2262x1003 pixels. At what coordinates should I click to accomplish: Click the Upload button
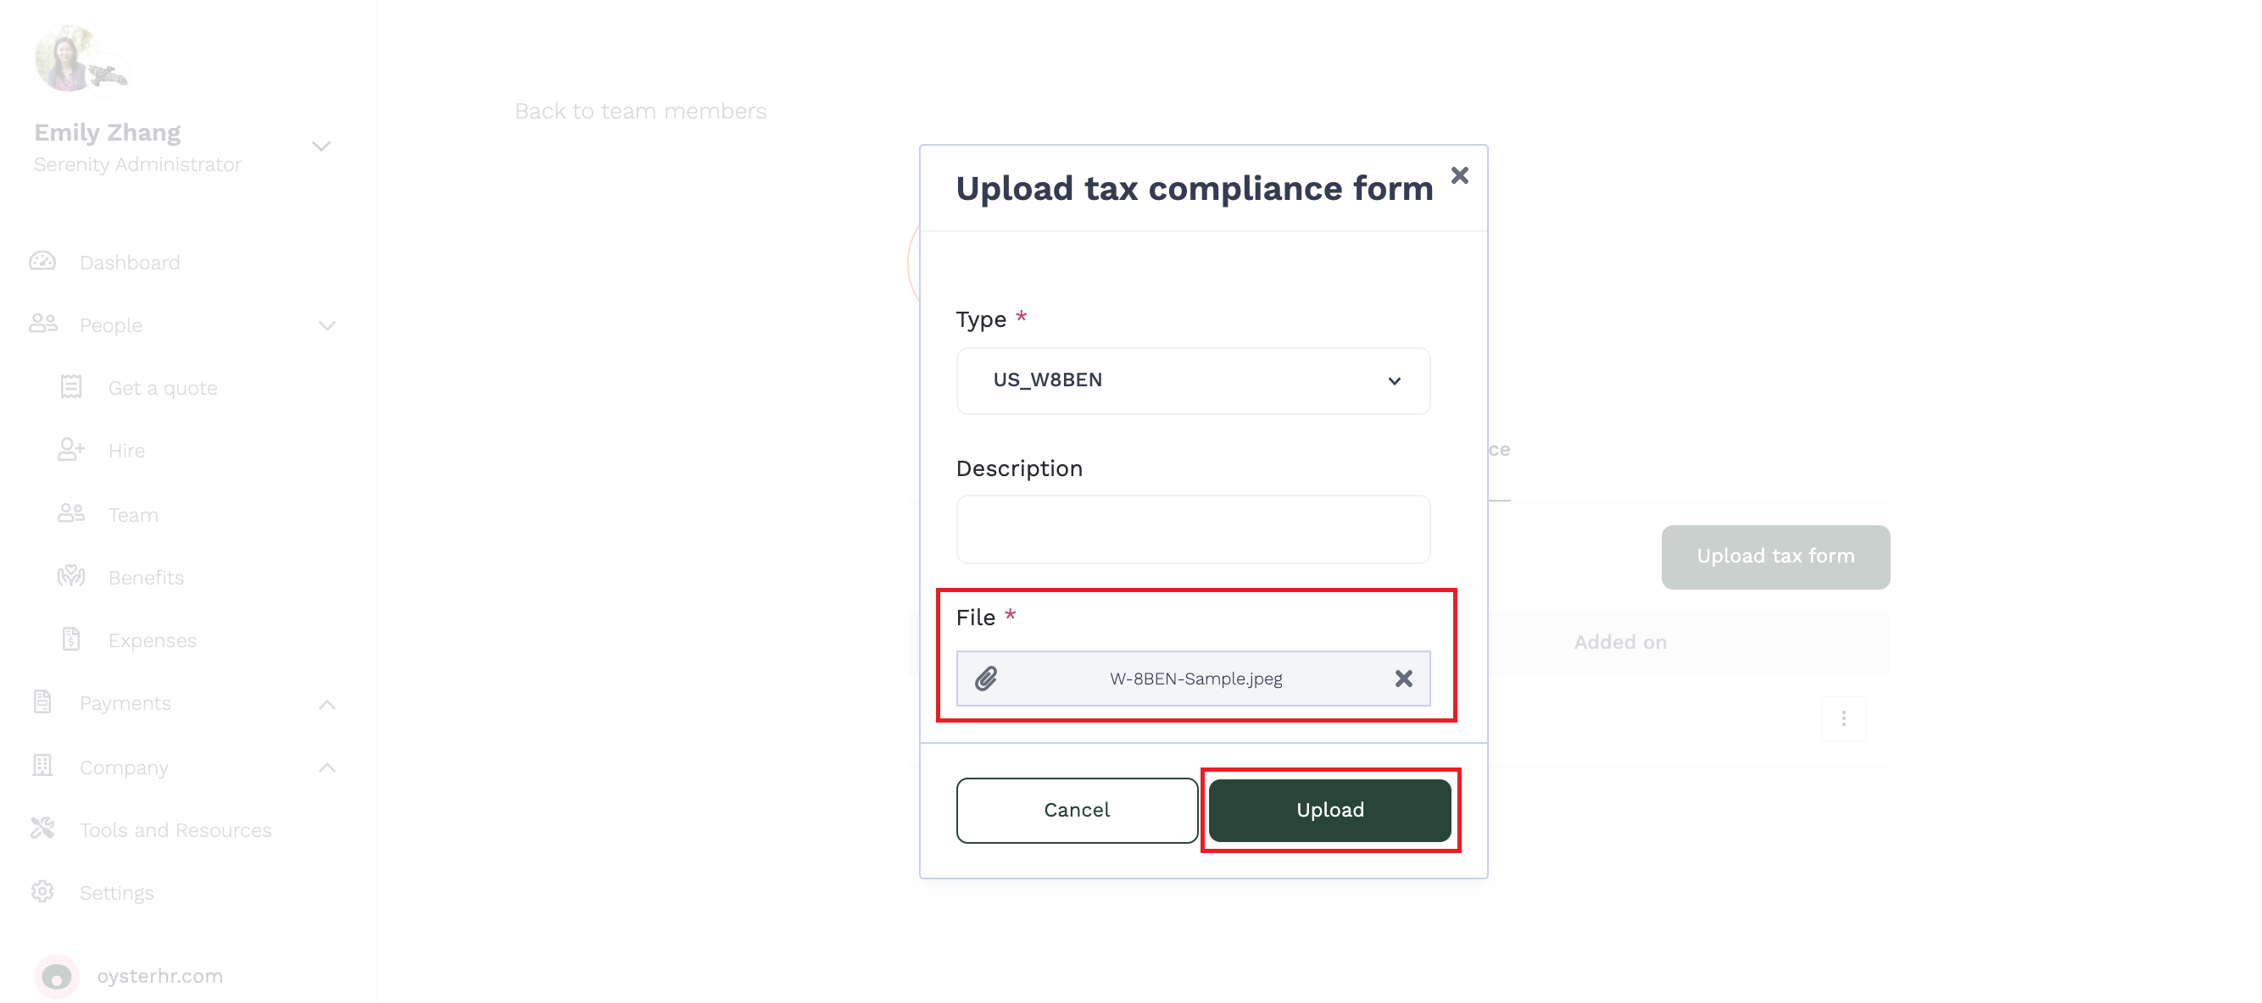[x=1329, y=810]
